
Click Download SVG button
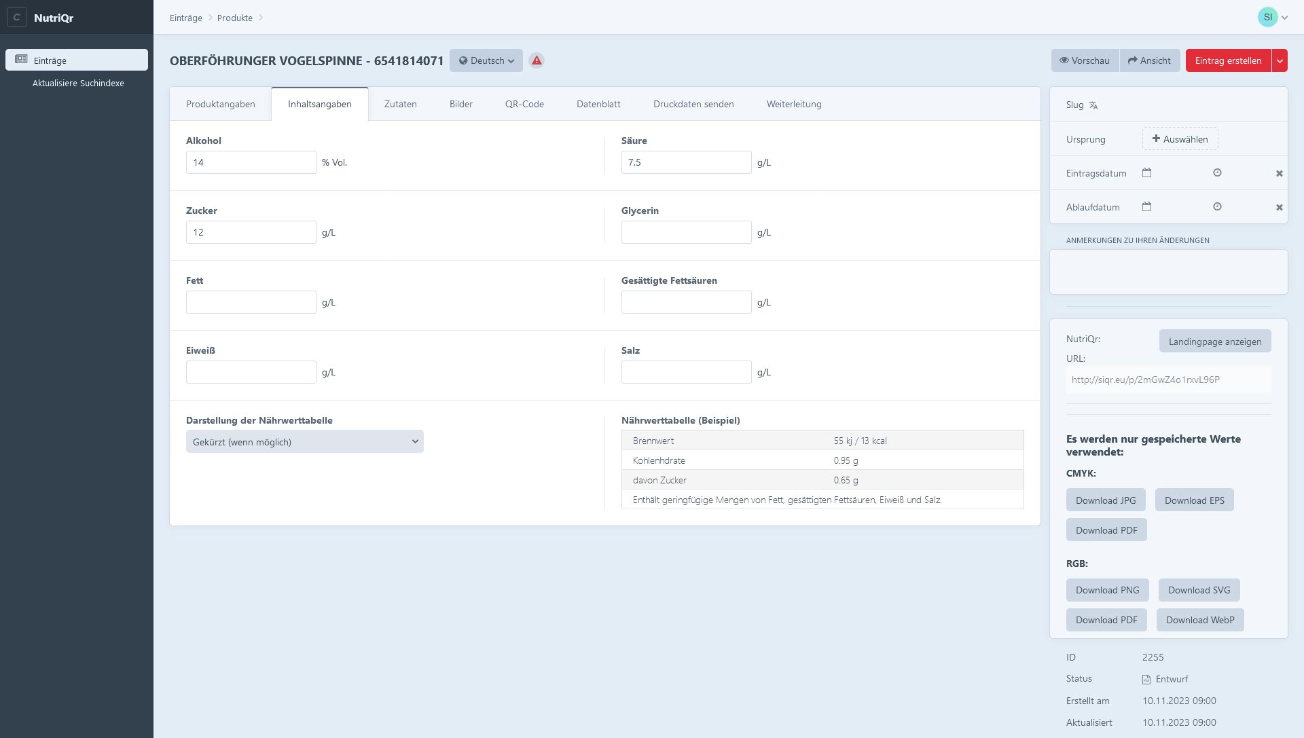click(1198, 590)
